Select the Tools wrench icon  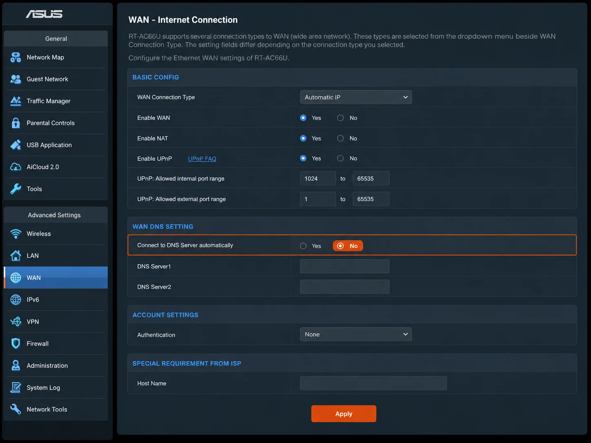click(x=16, y=189)
